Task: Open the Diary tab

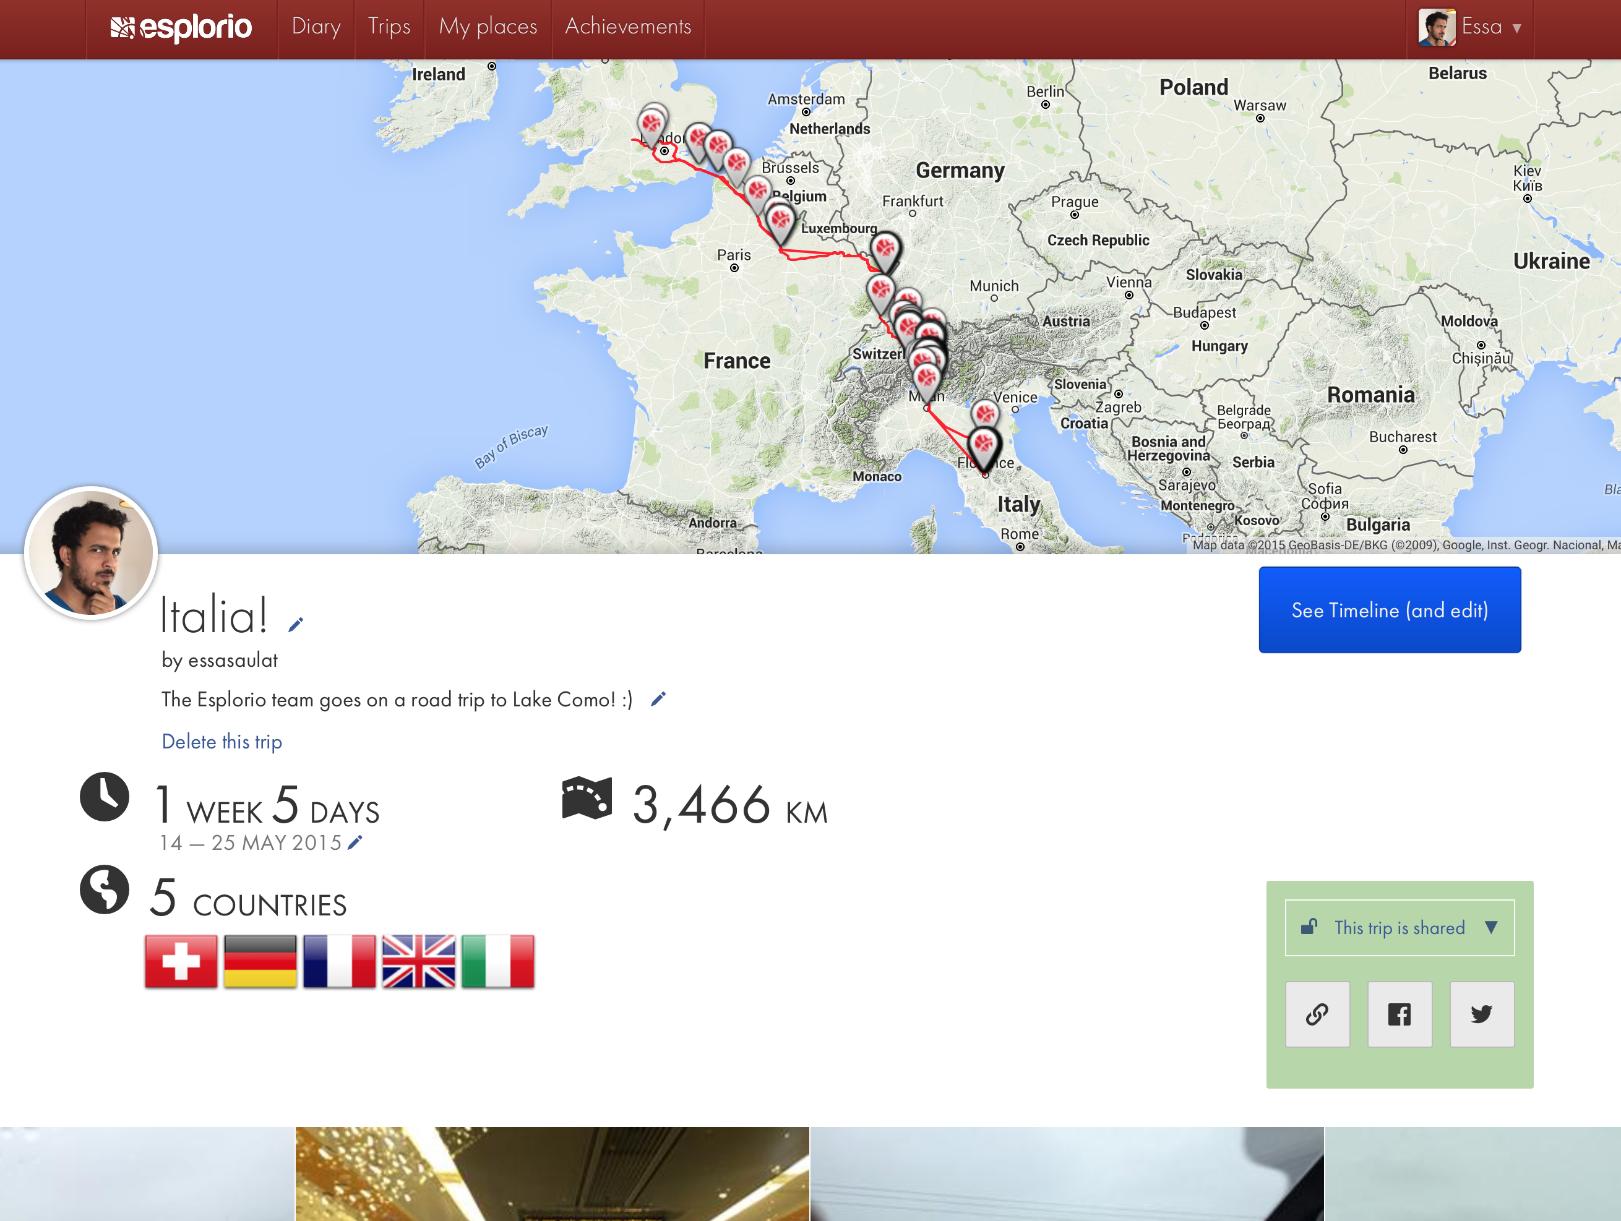Action: [x=316, y=27]
